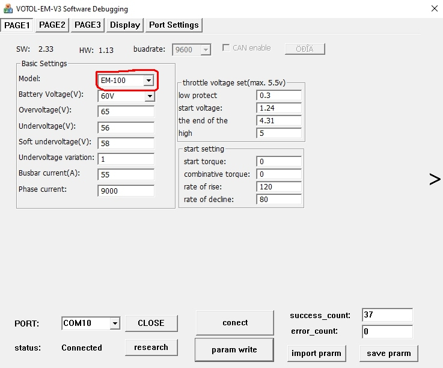Open the buadrate 9600 dropdown

[206, 50]
